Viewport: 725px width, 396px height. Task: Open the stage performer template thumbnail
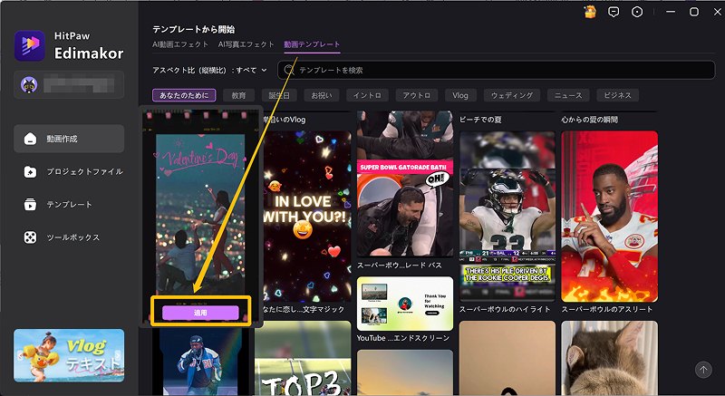pos(200,362)
